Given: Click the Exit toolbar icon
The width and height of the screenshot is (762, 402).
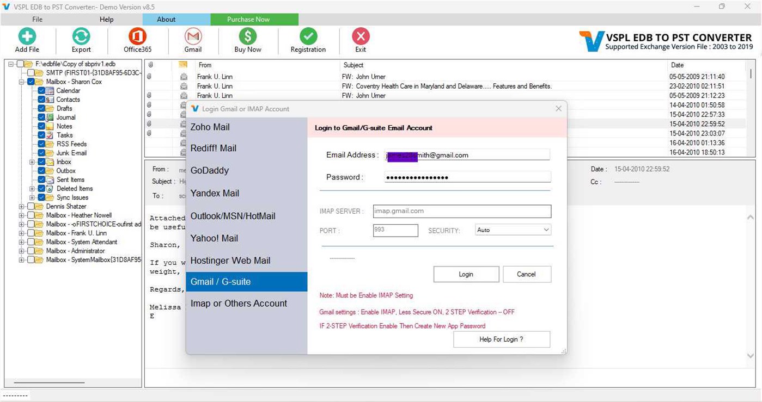Looking at the screenshot, I should (x=360, y=39).
